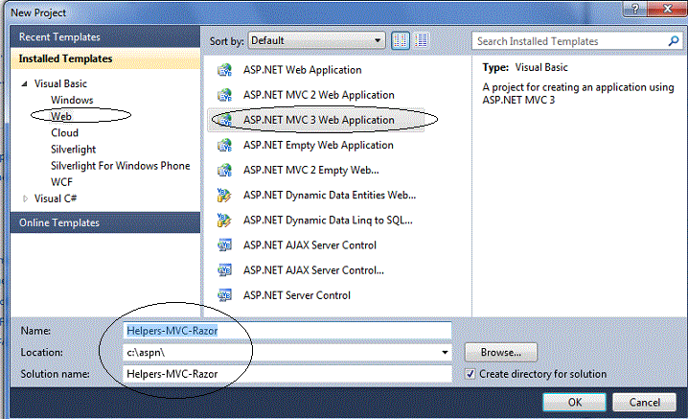Select ASP.NET Web Application template text
Viewport: 688px width, 419px height.
coord(302,70)
